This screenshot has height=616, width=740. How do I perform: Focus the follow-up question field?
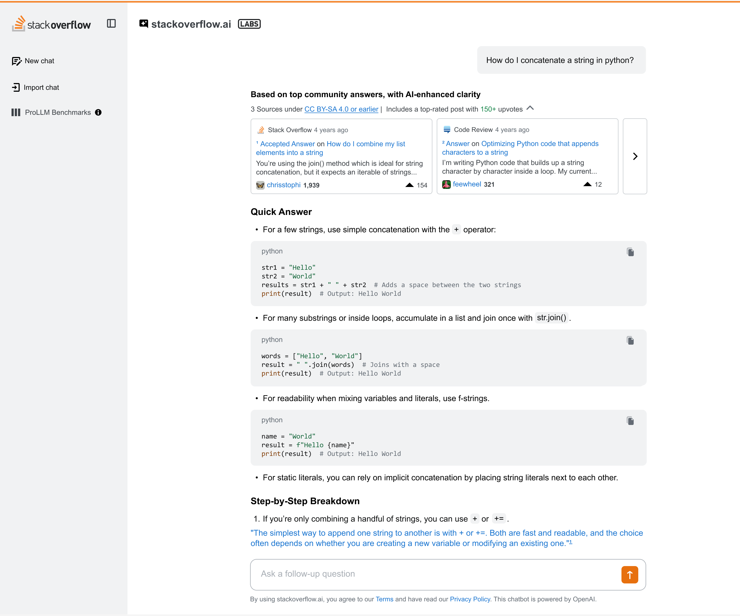coord(433,574)
